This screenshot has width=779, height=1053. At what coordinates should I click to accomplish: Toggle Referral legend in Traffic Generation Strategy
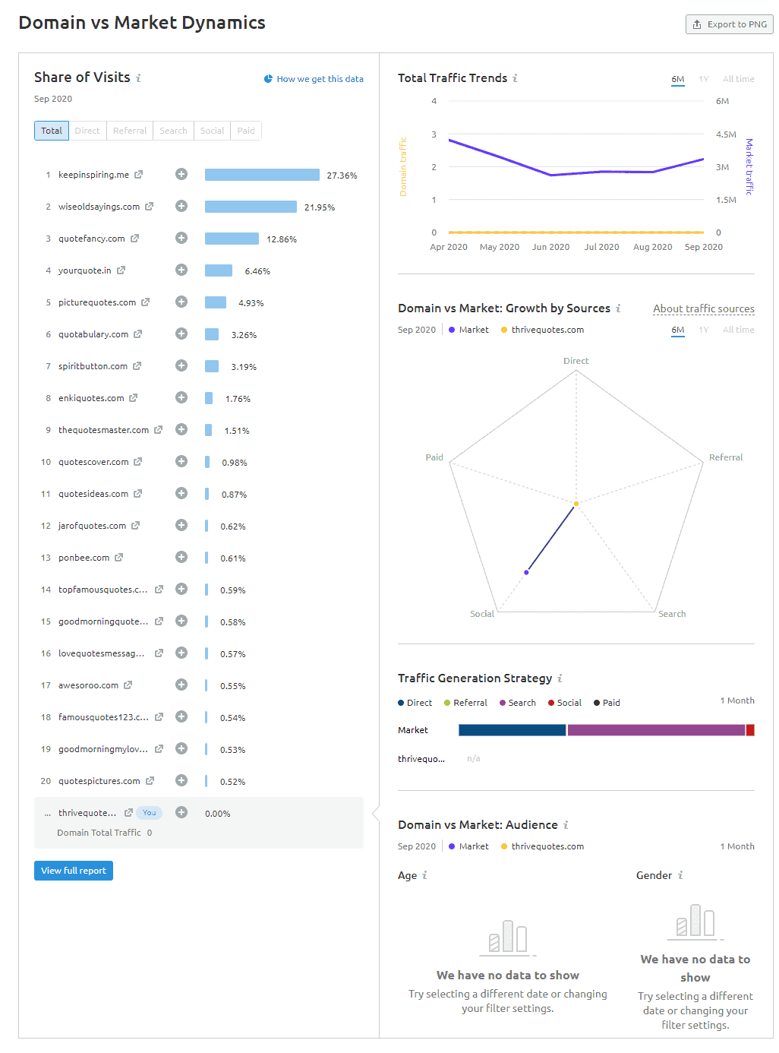tap(465, 703)
